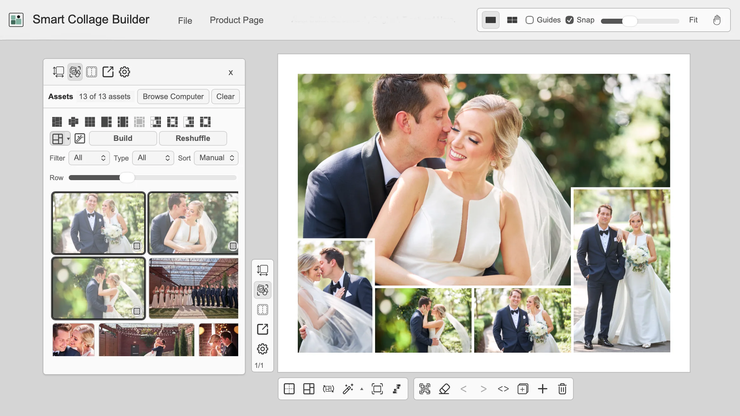Uncheck the Snap checkbox

coord(569,20)
